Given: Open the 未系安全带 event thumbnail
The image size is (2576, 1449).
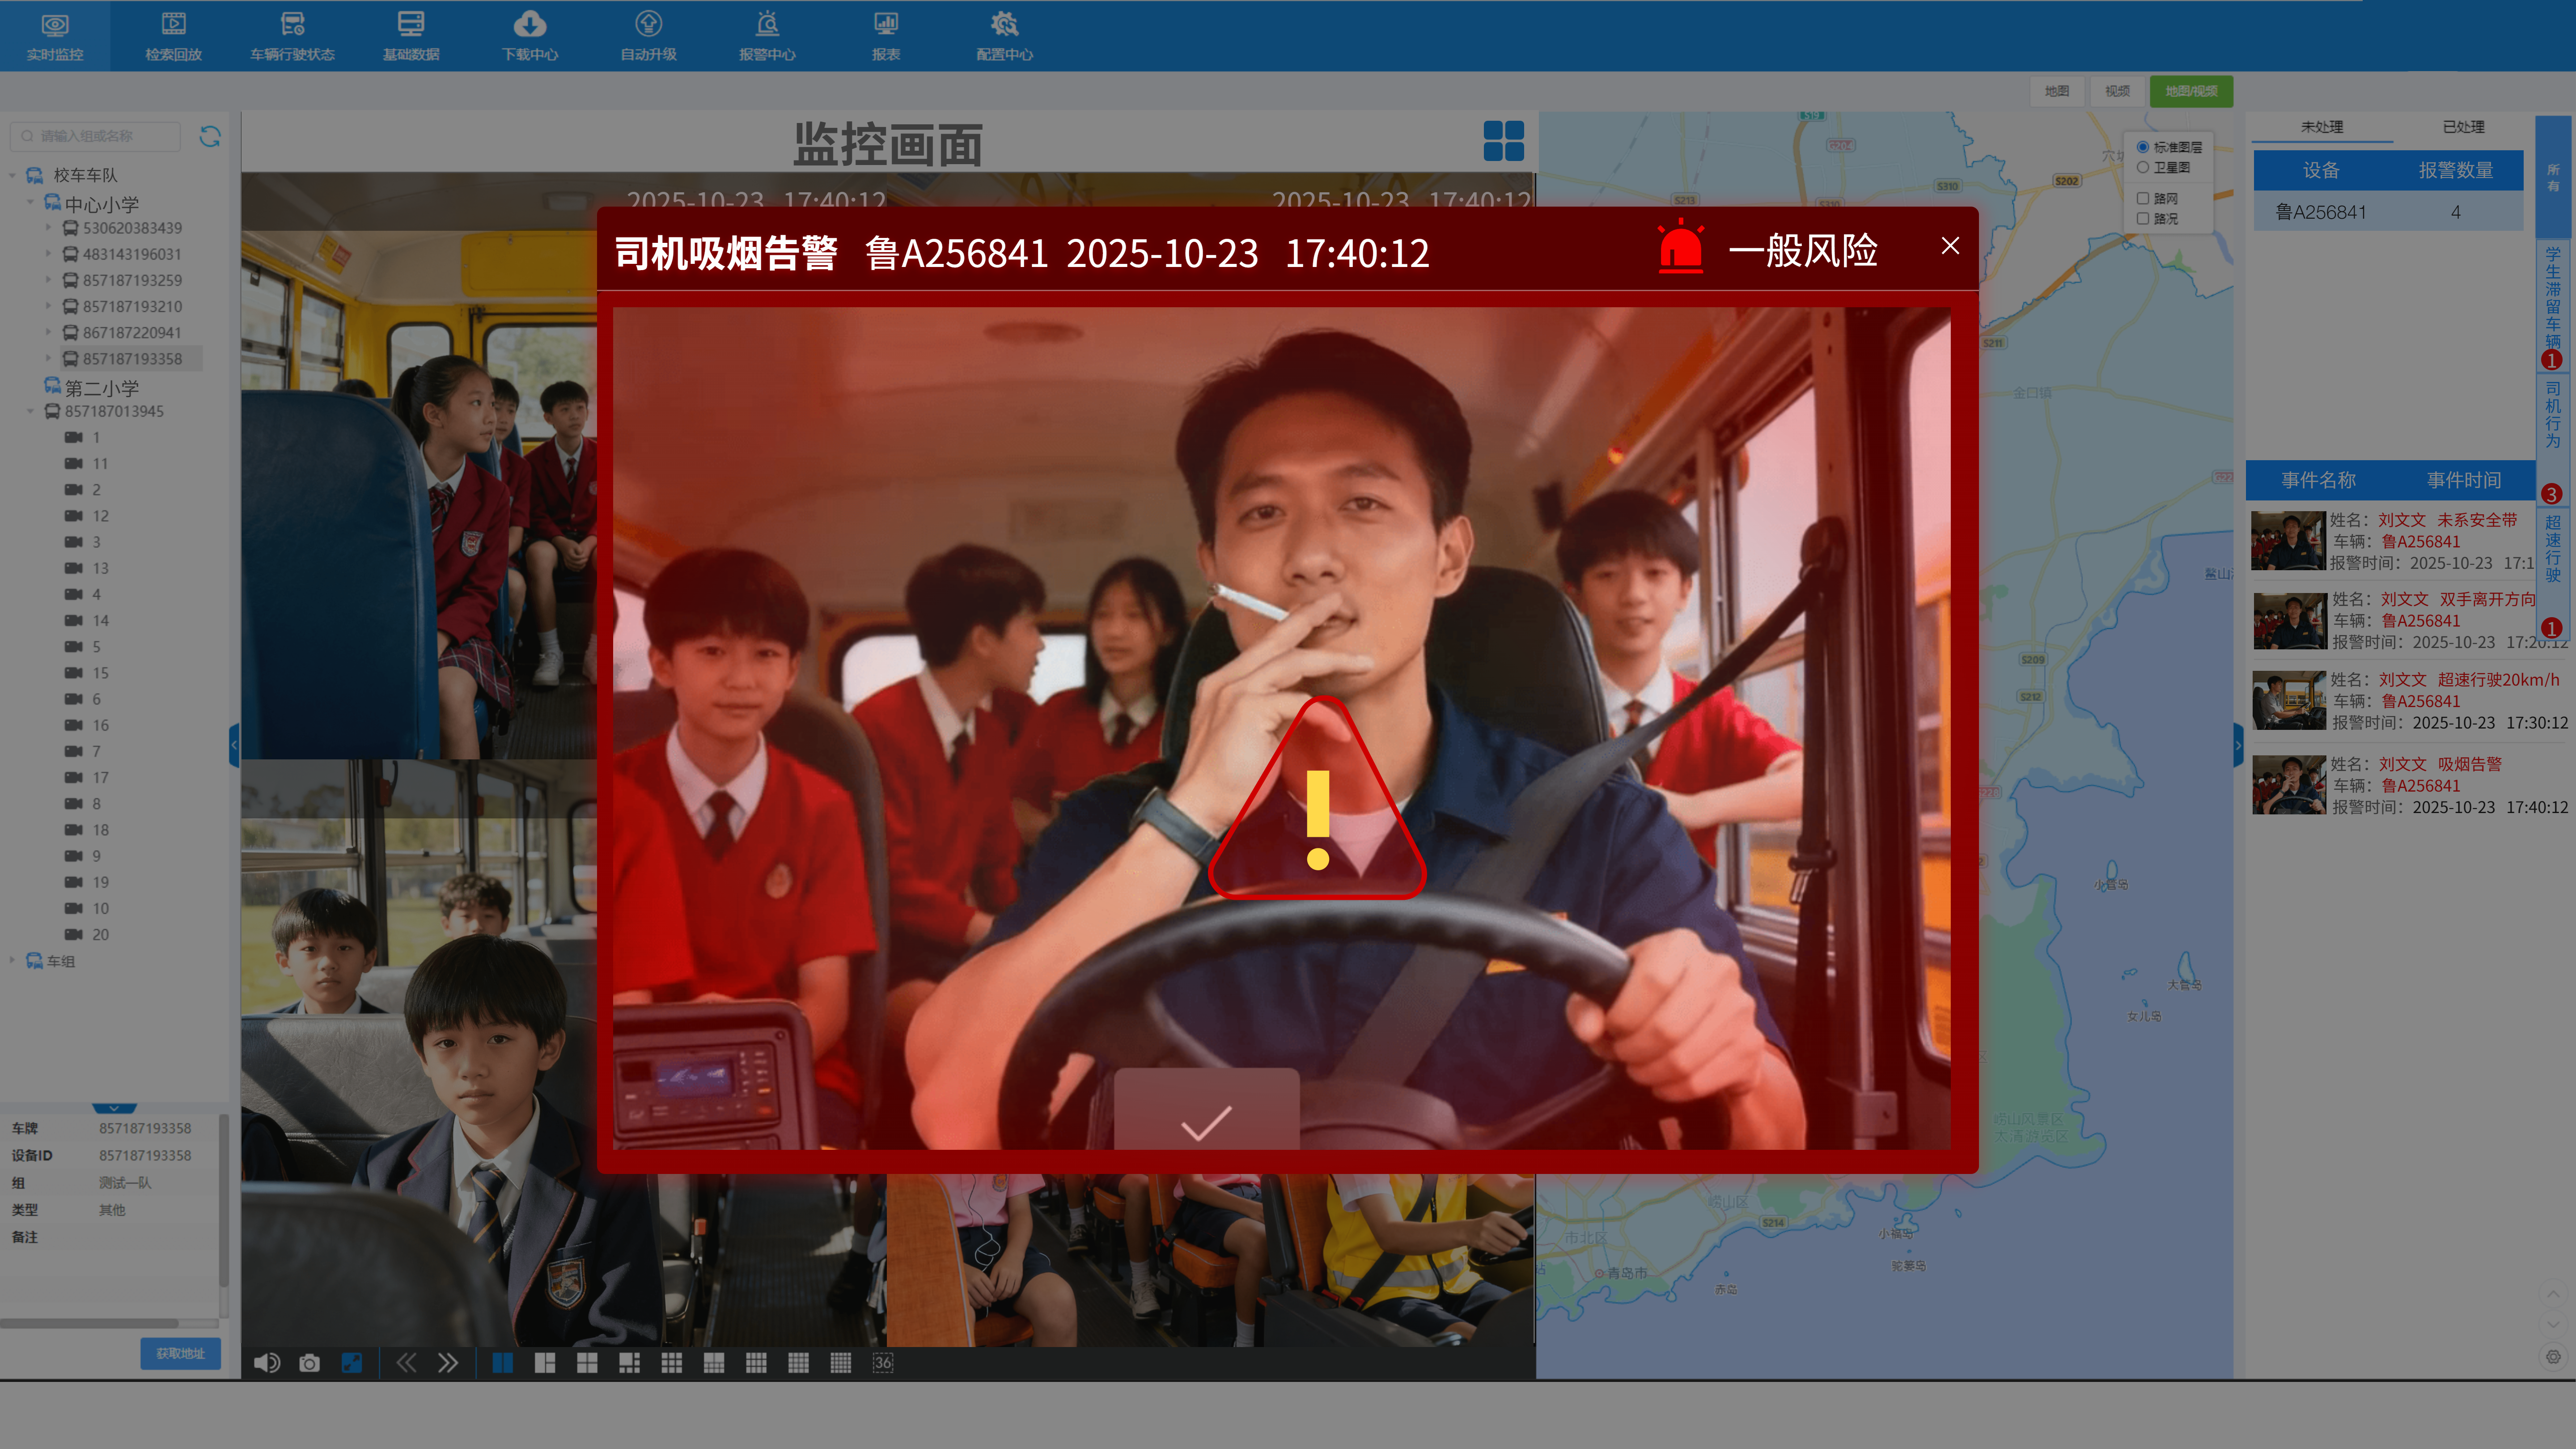Looking at the screenshot, I should point(2288,541).
